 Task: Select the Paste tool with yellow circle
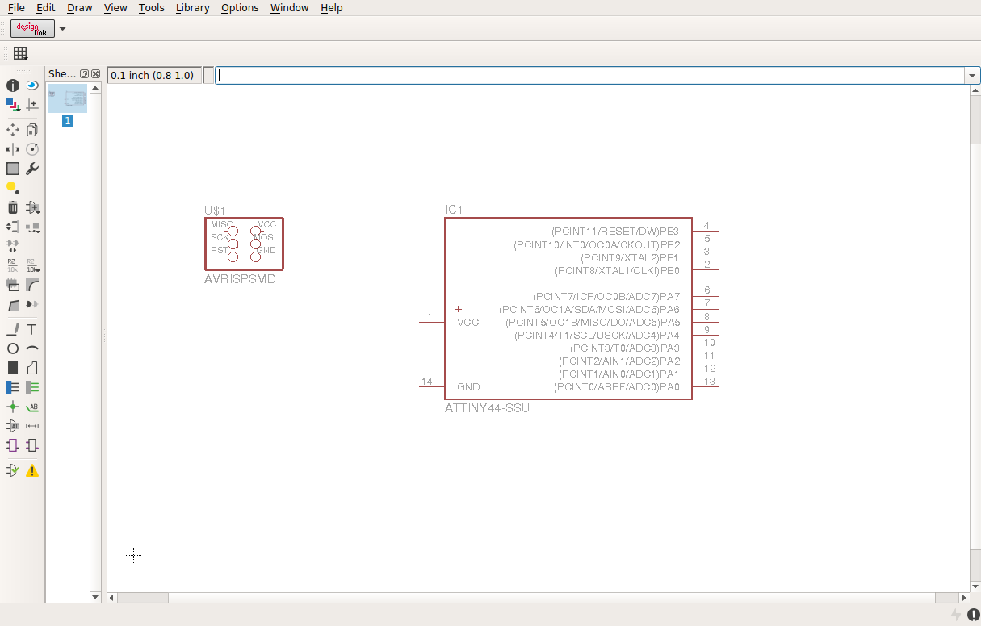pyautogui.click(x=13, y=188)
